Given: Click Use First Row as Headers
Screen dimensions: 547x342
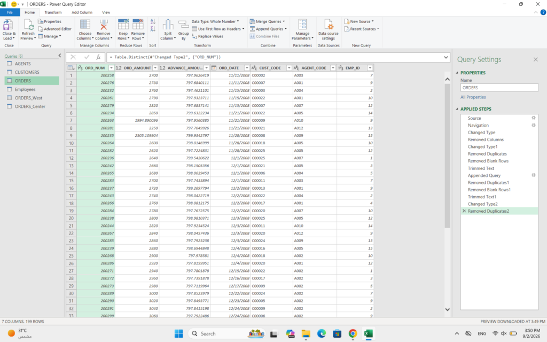Looking at the screenshot, I should tap(218, 29).
